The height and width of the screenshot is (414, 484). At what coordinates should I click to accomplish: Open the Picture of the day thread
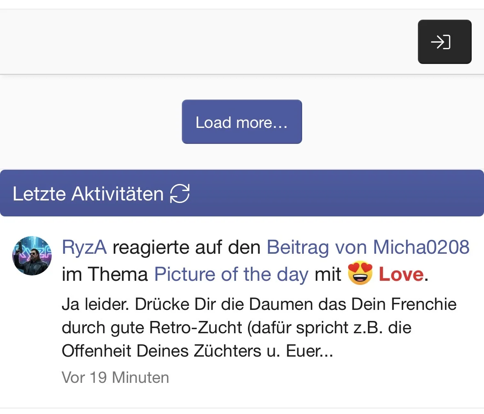click(x=231, y=274)
